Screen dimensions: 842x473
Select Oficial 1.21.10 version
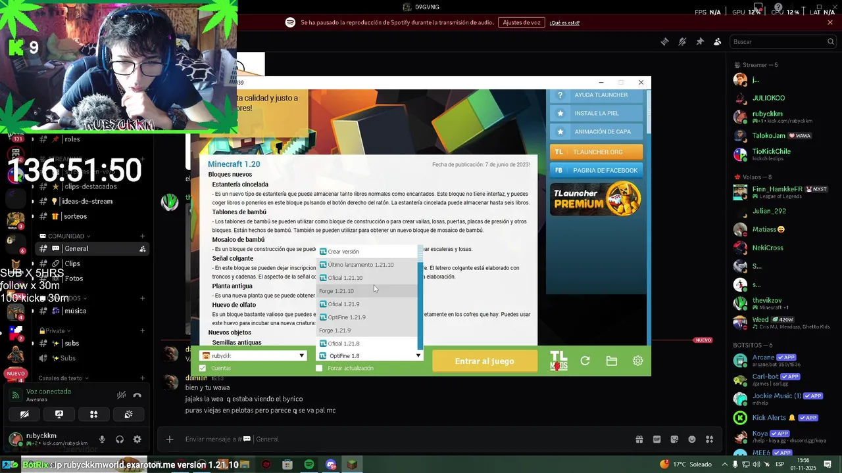pos(367,278)
